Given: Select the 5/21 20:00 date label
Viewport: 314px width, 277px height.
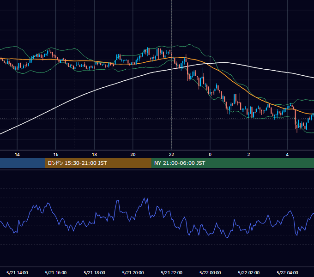Looking at the screenshot, I should (x=133, y=272).
